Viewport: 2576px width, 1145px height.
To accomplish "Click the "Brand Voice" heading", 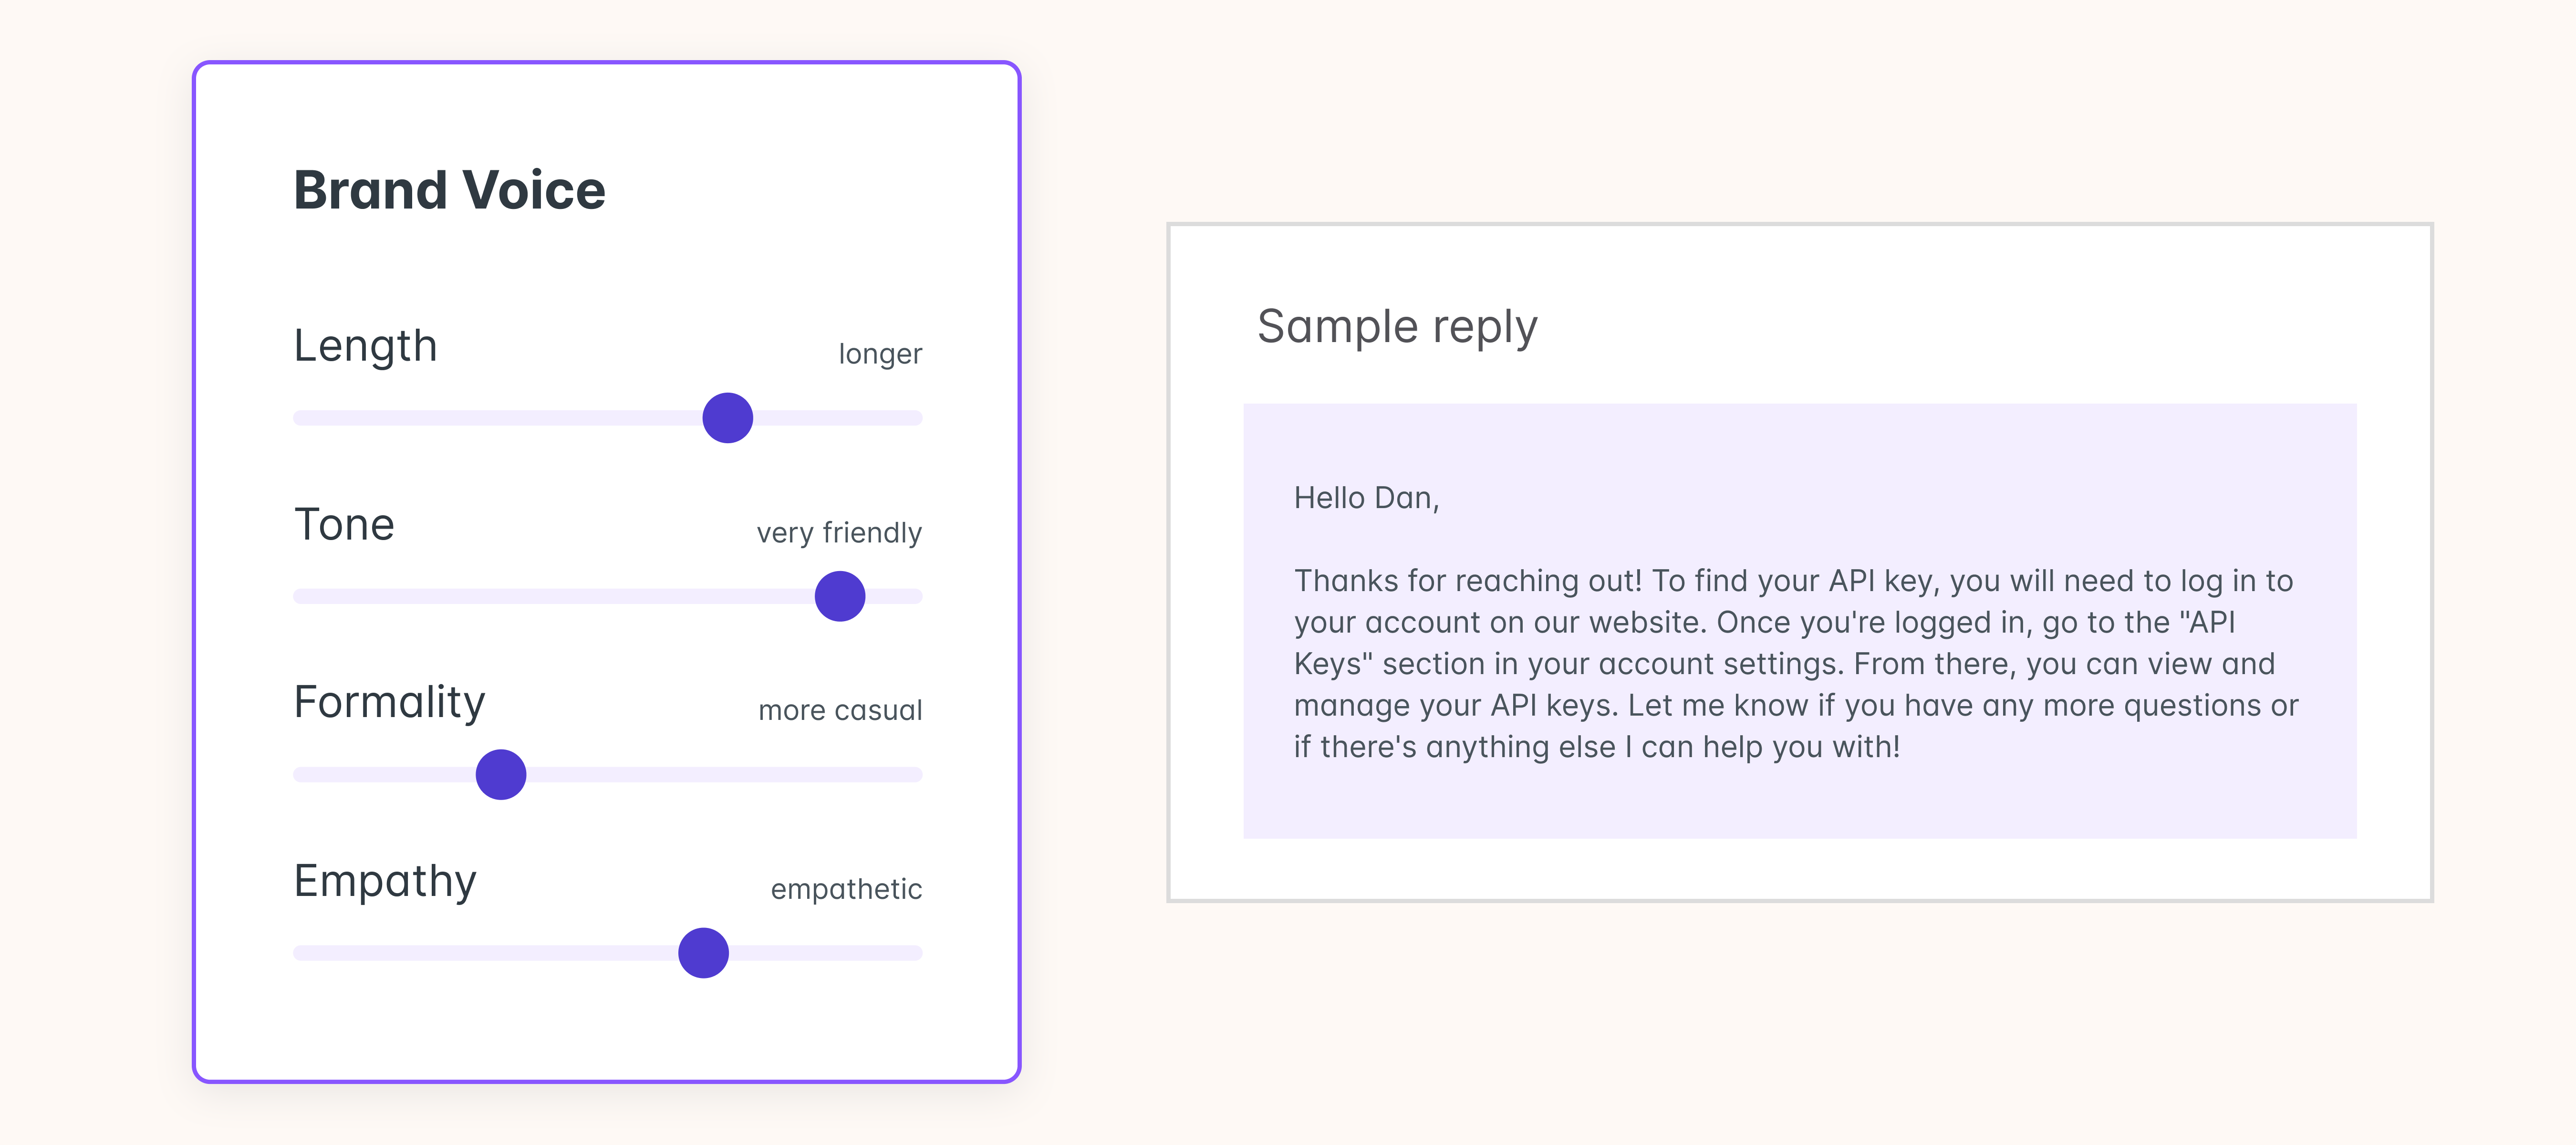I will click(449, 190).
